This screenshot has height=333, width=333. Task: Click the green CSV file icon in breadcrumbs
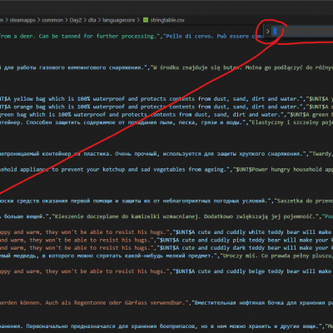(146, 20)
